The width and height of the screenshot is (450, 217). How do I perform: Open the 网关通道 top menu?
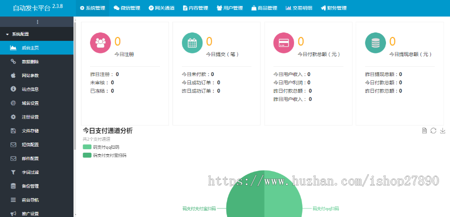pos(161,8)
